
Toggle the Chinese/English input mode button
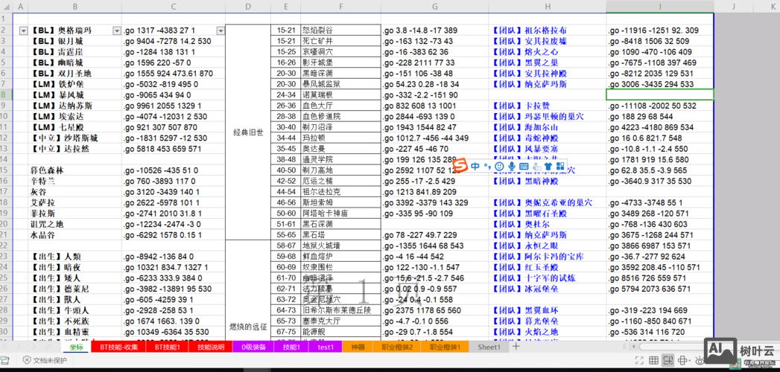point(476,166)
